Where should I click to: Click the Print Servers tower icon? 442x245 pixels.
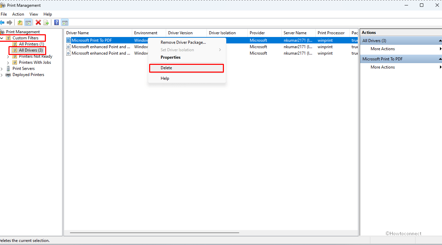pyautogui.click(x=8, y=69)
